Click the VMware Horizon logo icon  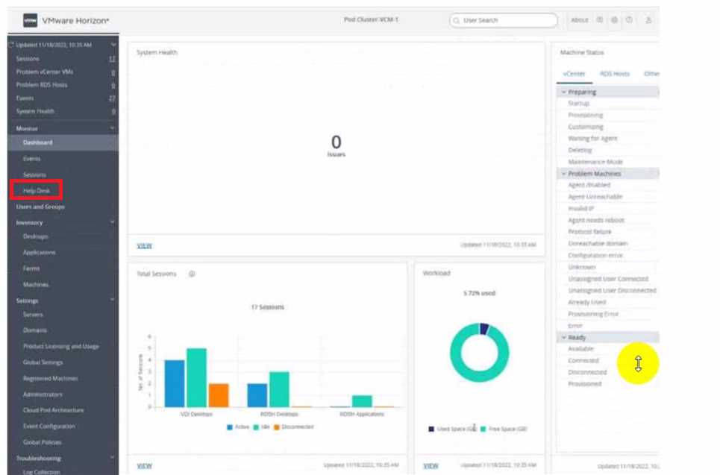(30, 20)
